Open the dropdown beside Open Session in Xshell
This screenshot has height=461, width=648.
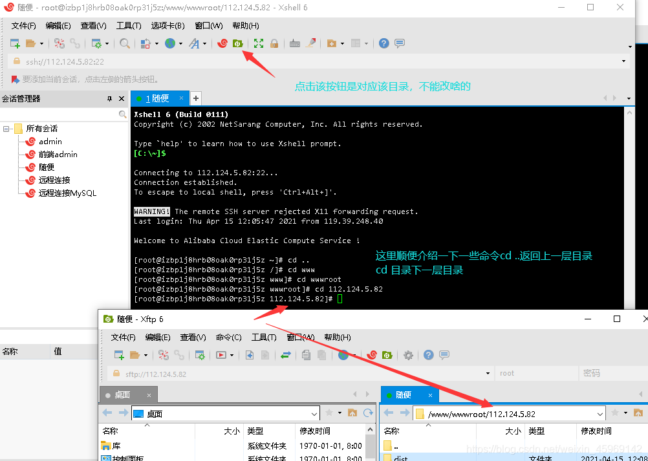(41, 44)
